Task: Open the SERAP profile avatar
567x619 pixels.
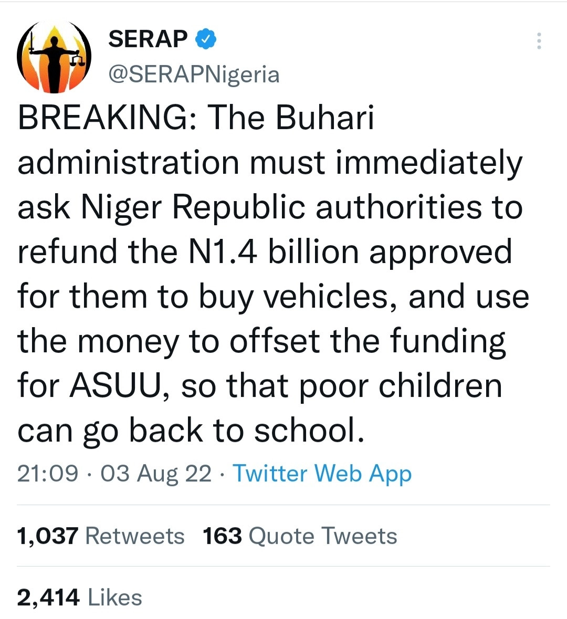Action: (54, 57)
